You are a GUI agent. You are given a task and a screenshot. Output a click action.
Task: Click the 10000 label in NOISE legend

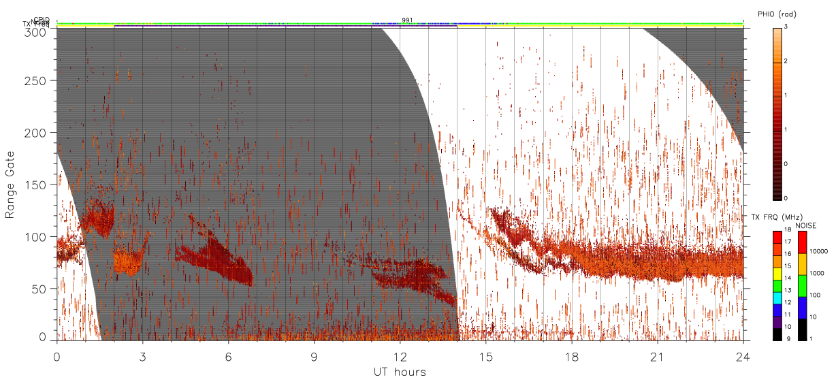coord(818,251)
